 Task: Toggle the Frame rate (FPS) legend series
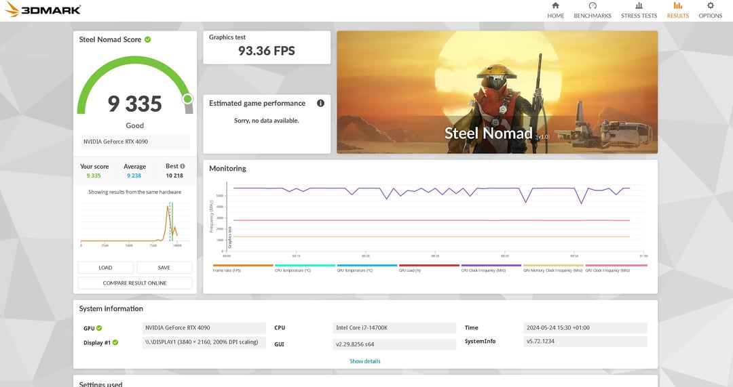(x=242, y=268)
